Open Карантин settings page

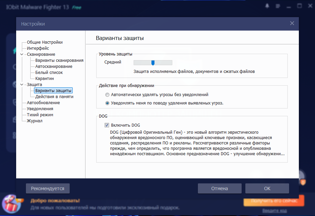point(44,78)
